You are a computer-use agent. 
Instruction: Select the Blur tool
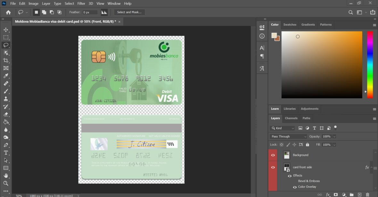pyautogui.click(x=6, y=130)
